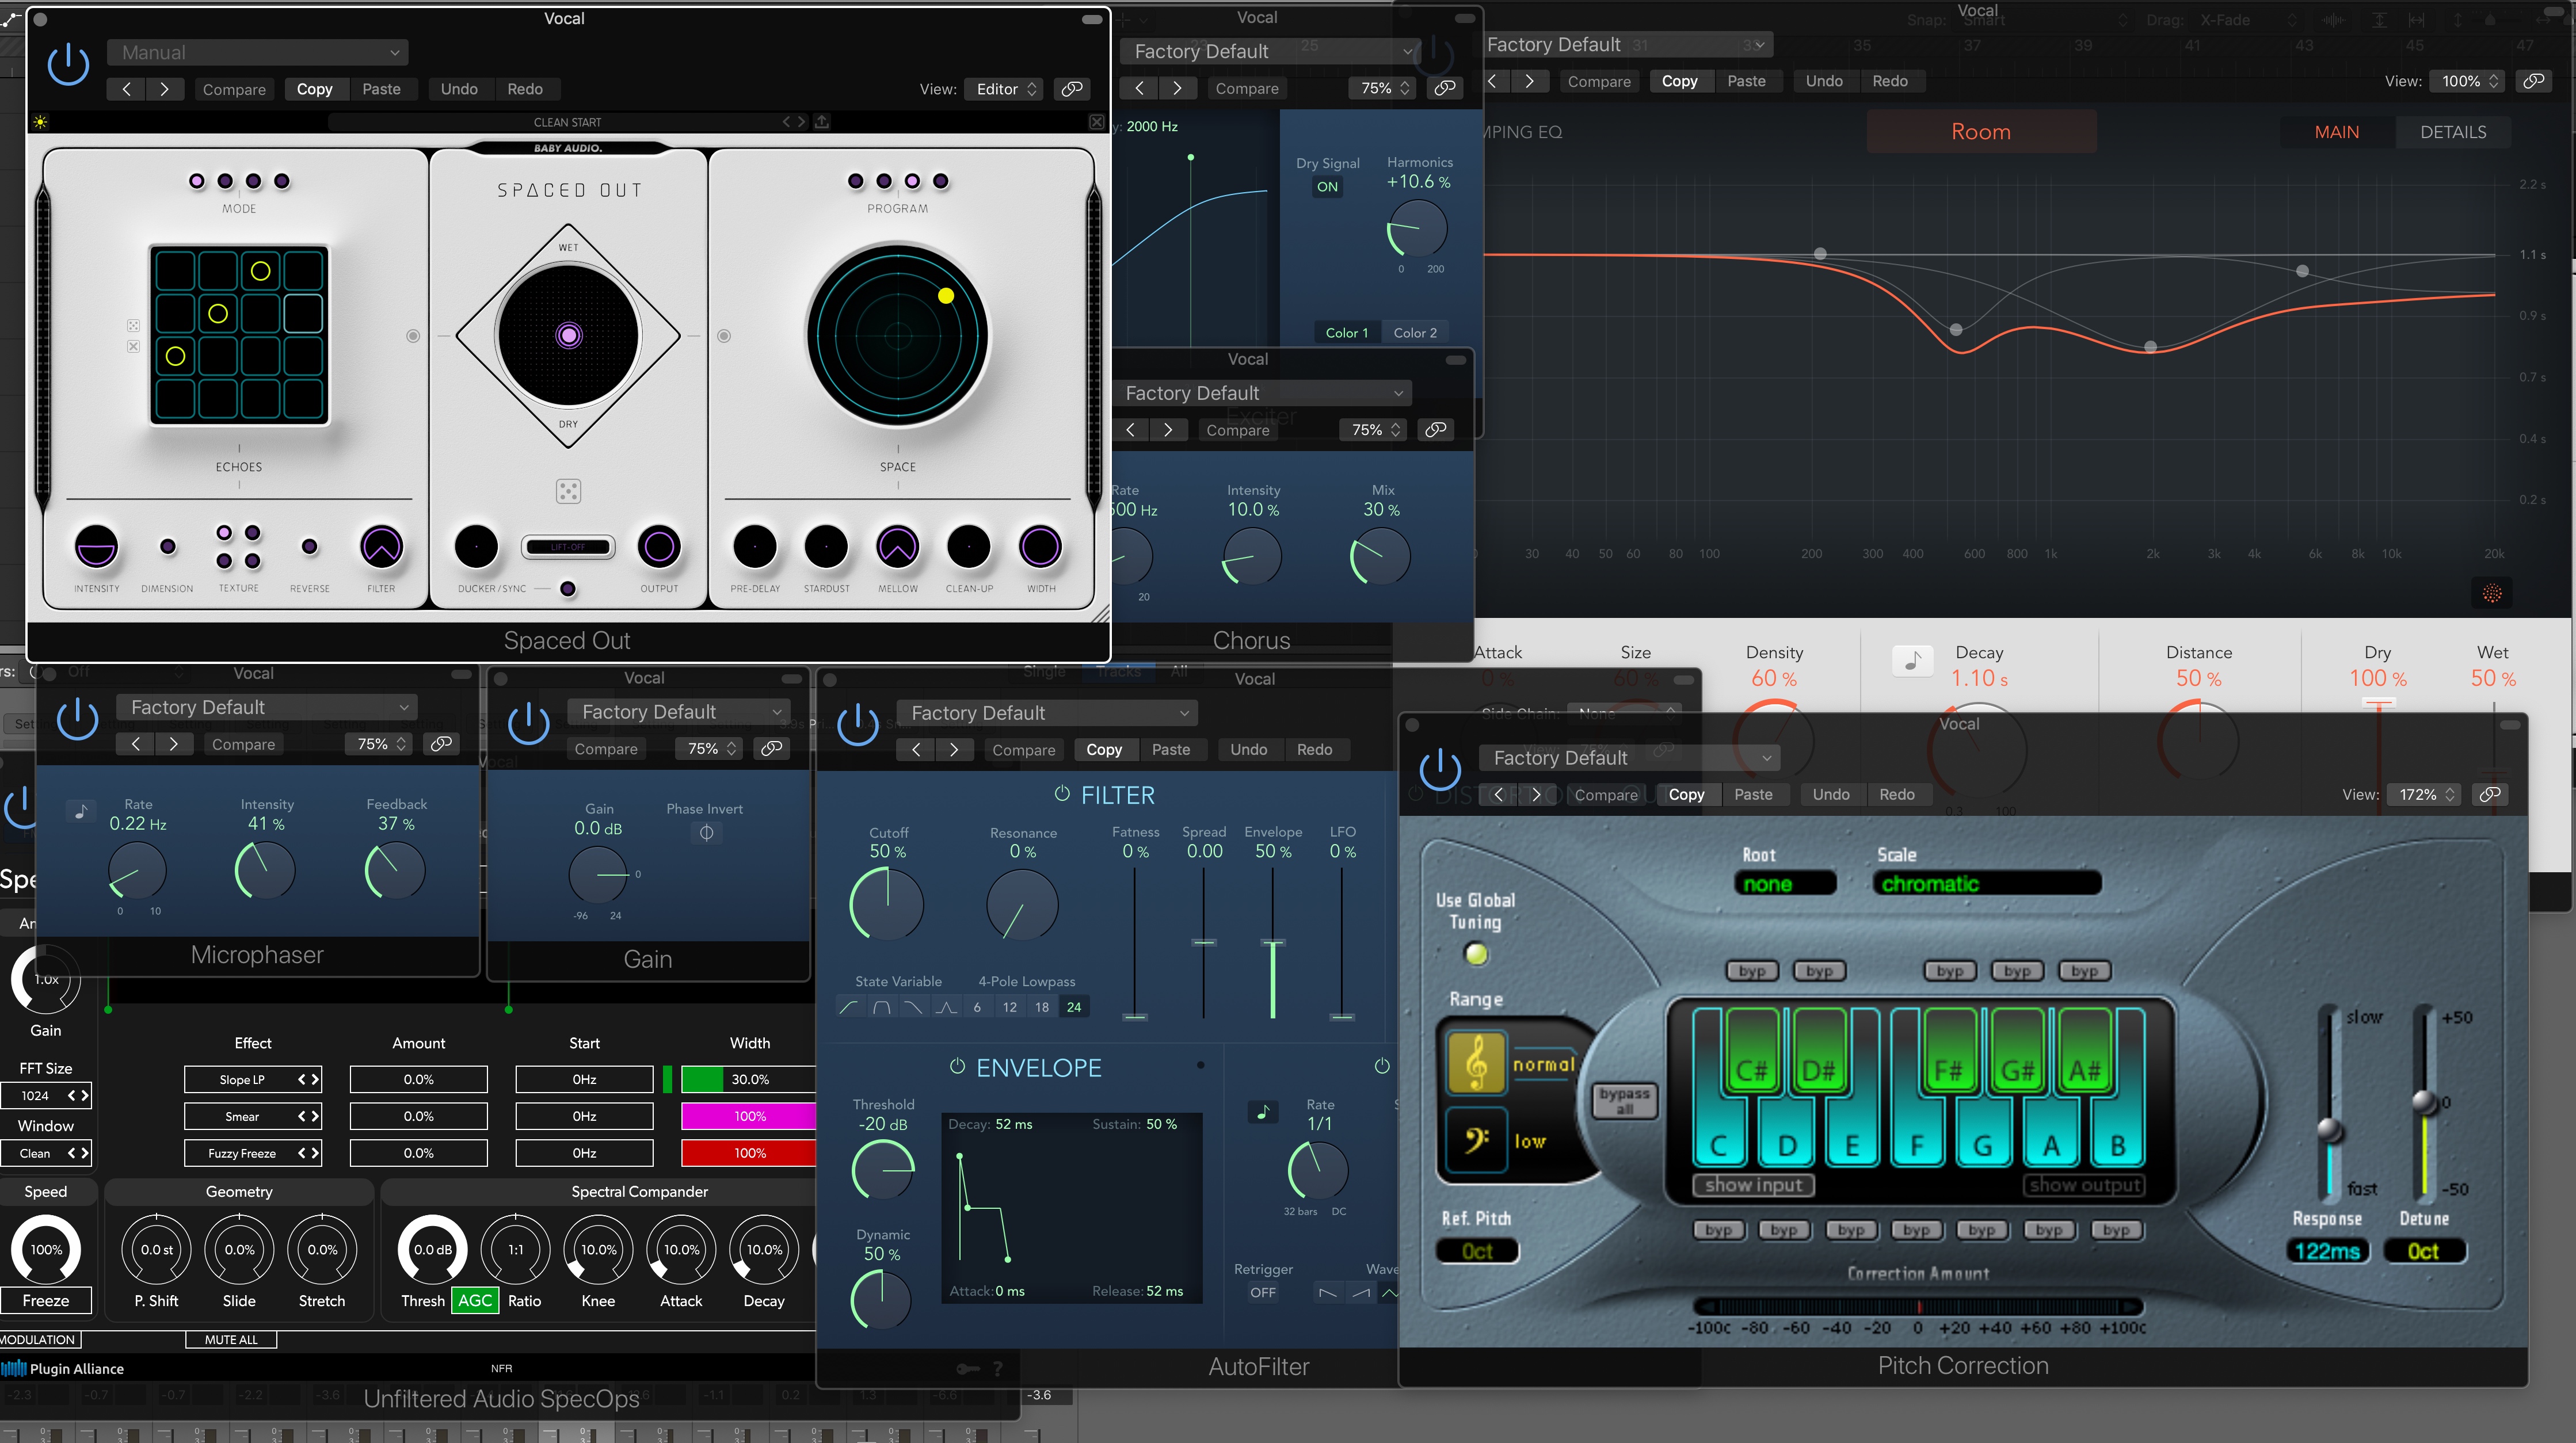Open Chorus Factory Default preset dropdown
This screenshot has height=1443, width=2576.
coord(1263,393)
